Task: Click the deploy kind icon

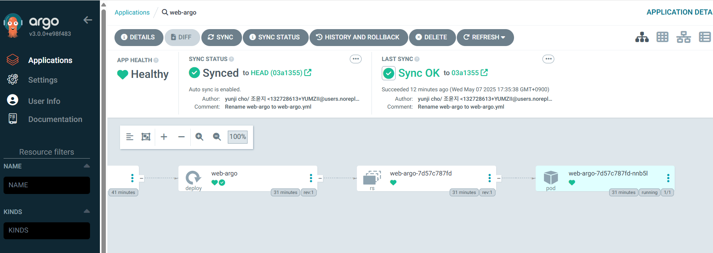Action: (193, 178)
